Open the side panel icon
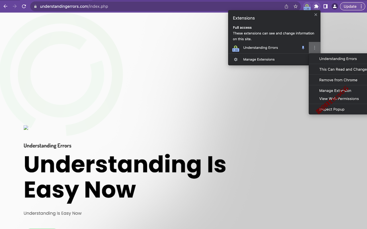The width and height of the screenshot is (367, 229). pyautogui.click(x=325, y=6)
